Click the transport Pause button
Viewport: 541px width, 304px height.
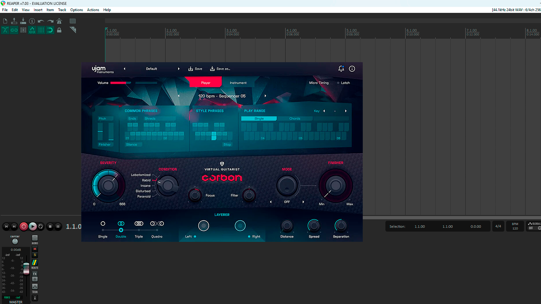point(58,226)
